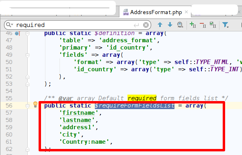Click the 'firstname' string
This screenshot has width=242, height=155.
click(79, 113)
